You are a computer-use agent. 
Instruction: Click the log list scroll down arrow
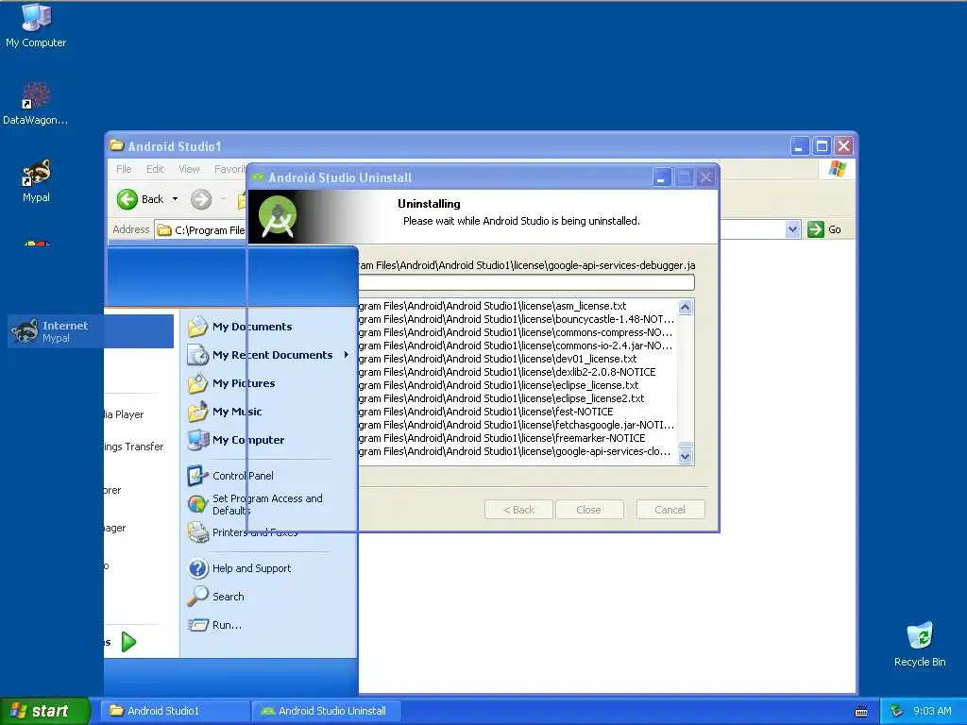[x=686, y=457]
